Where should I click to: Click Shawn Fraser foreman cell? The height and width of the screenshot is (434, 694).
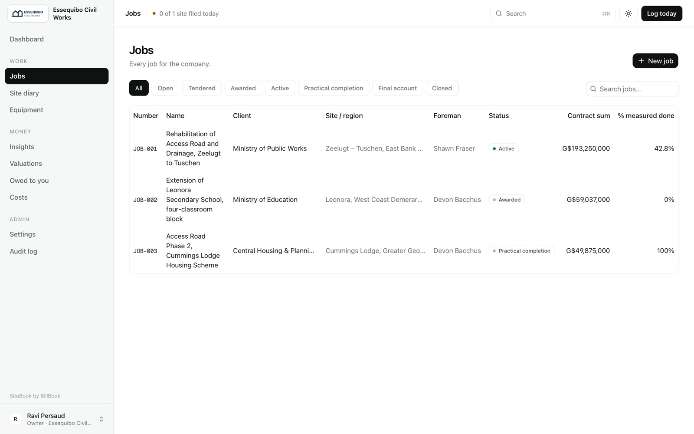(454, 148)
